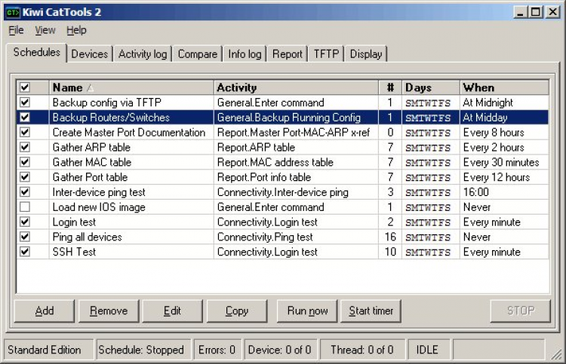Image resolution: width=566 pixels, height=364 pixels.
Task: Toggle the SSH Test checkbox
Action: [25, 252]
